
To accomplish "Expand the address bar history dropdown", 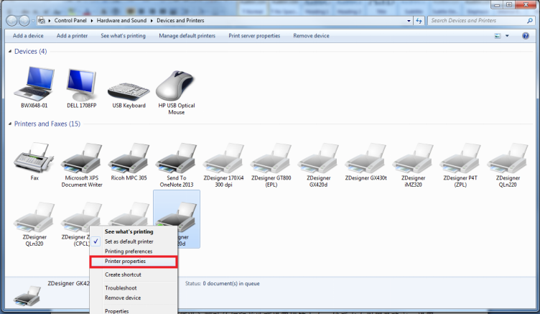I will point(409,21).
